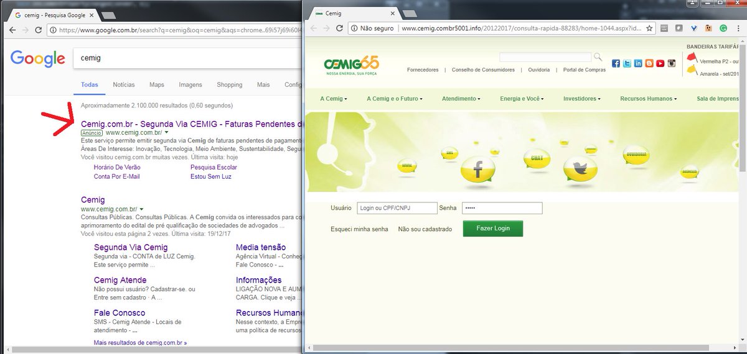The width and height of the screenshot is (747, 354).
Task: Open dropdown arrow beside organic Cemig result URL
Action: point(142,209)
